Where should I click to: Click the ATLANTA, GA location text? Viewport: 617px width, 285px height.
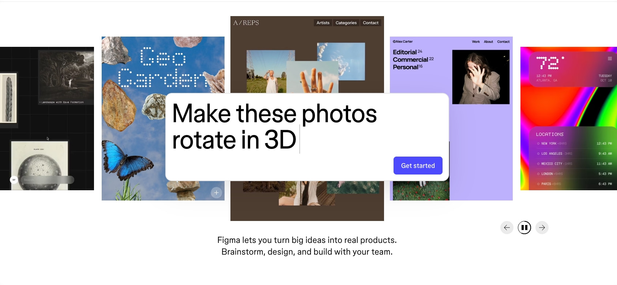click(x=547, y=80)
